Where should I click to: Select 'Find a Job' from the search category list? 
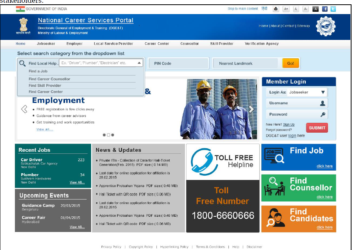[38, 71]
